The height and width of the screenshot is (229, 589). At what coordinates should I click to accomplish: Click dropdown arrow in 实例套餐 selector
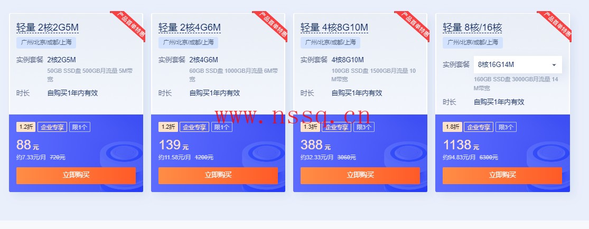554,65
